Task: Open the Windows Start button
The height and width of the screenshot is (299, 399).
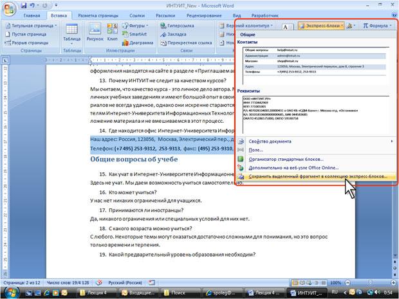Action: click(x=11, y=293)
